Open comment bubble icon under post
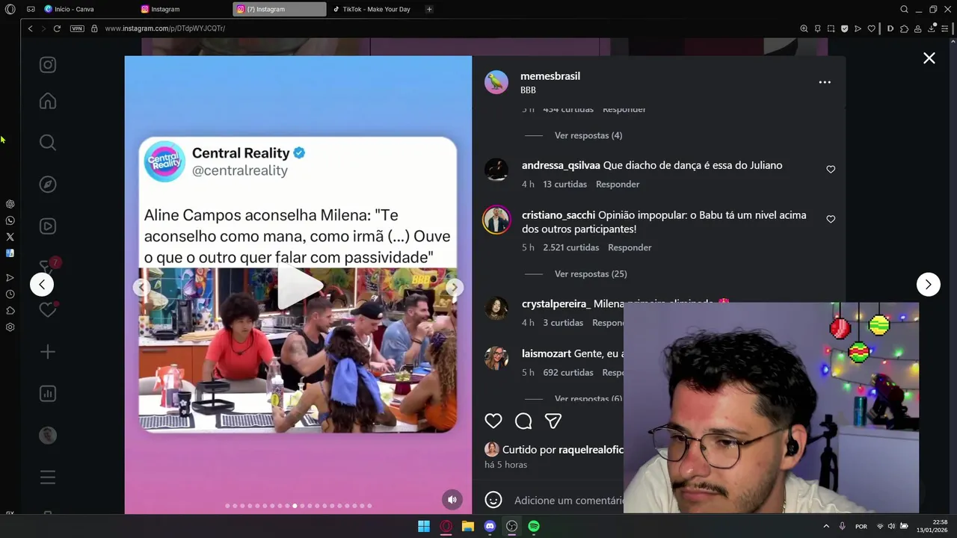Viewport: 957px width, 538px height. (523, 421)
